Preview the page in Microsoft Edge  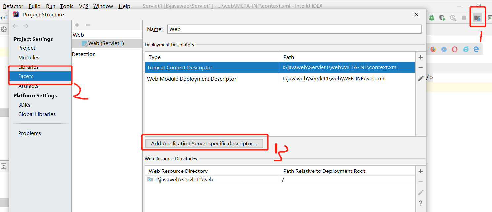click(476, 49)
